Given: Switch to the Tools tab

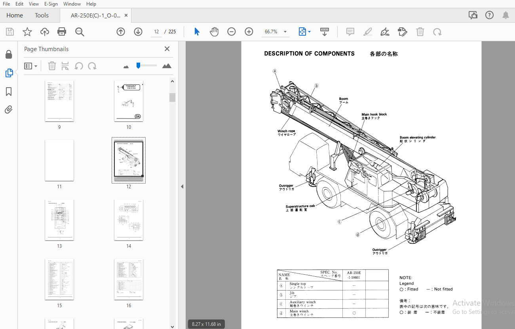Looking at the screenshot, I should tap(42, 15).
